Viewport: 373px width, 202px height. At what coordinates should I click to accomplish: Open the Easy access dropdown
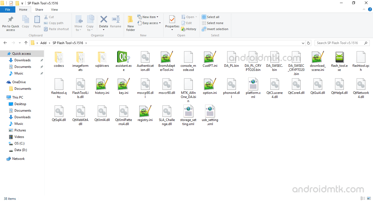pyautogui.click(x=149, y=23)
